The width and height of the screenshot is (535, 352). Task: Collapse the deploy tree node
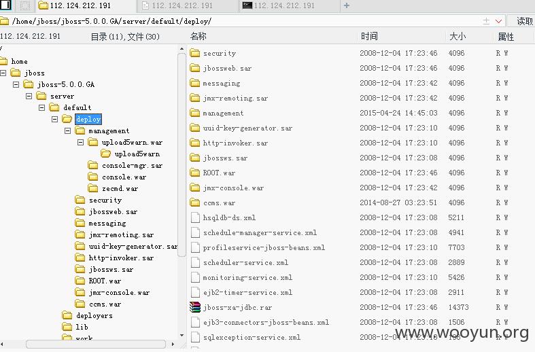click(54, 119)
